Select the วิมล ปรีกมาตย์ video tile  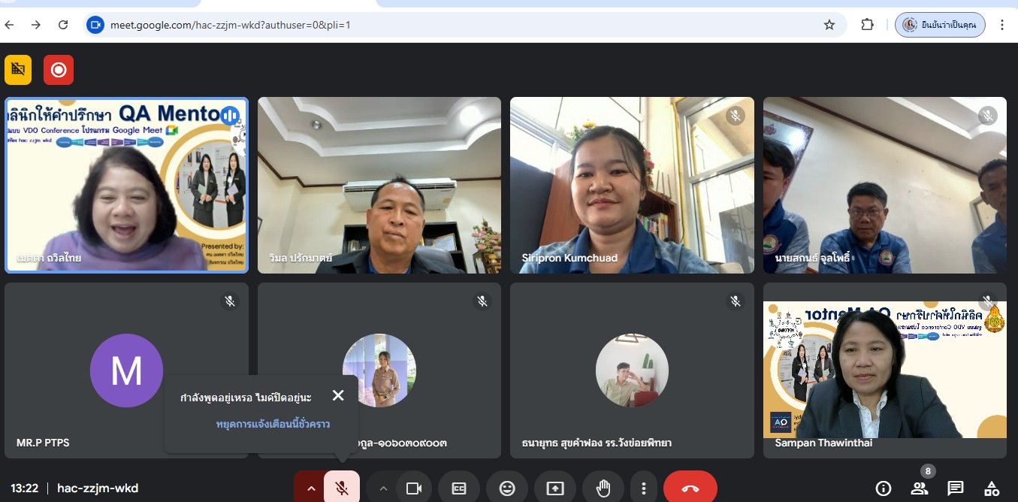click(x=379, y=184)
